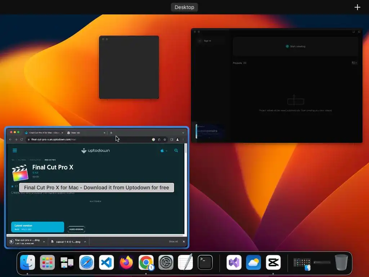This screenshot has height=277, width=369.
Task: Click Show All in downloads bar
Action: coord(173,241)
